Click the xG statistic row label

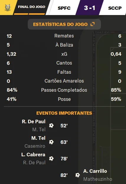pyautogui.click(x=64, y=54)
